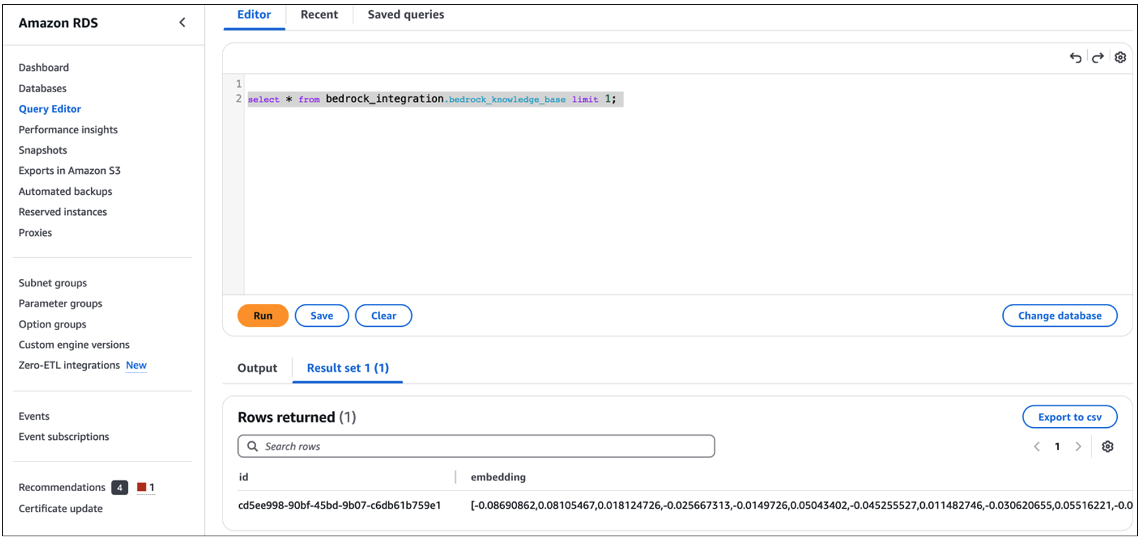1142x541 pixels.
Task: View Automated backups
Action: coord(65,191)
